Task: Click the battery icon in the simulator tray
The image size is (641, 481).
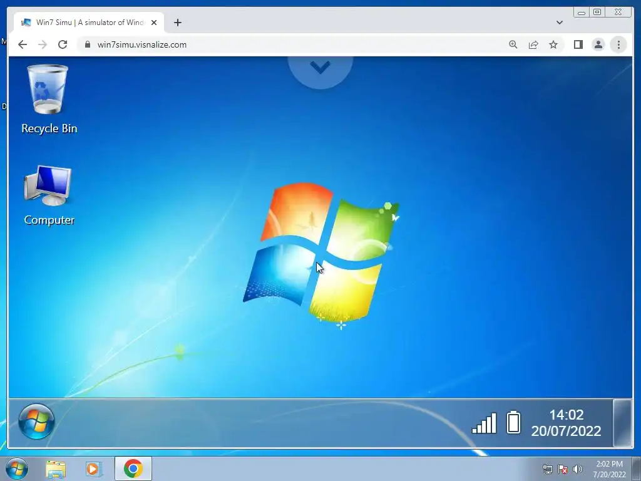Action: click(x=513, y=422)
